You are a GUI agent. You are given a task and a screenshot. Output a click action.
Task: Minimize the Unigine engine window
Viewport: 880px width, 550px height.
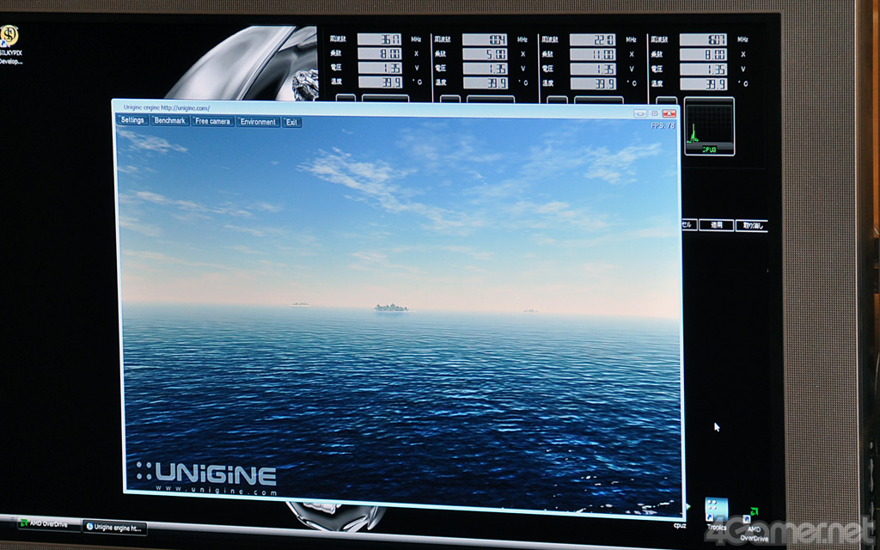[640, 113]
